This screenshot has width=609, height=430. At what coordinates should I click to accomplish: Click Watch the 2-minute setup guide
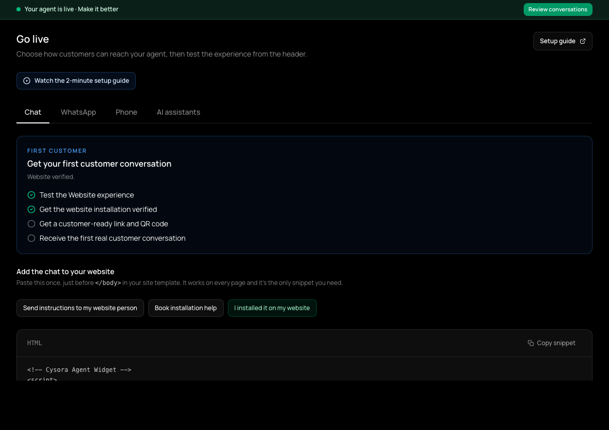pyautogui.click(x=76, y=81)
